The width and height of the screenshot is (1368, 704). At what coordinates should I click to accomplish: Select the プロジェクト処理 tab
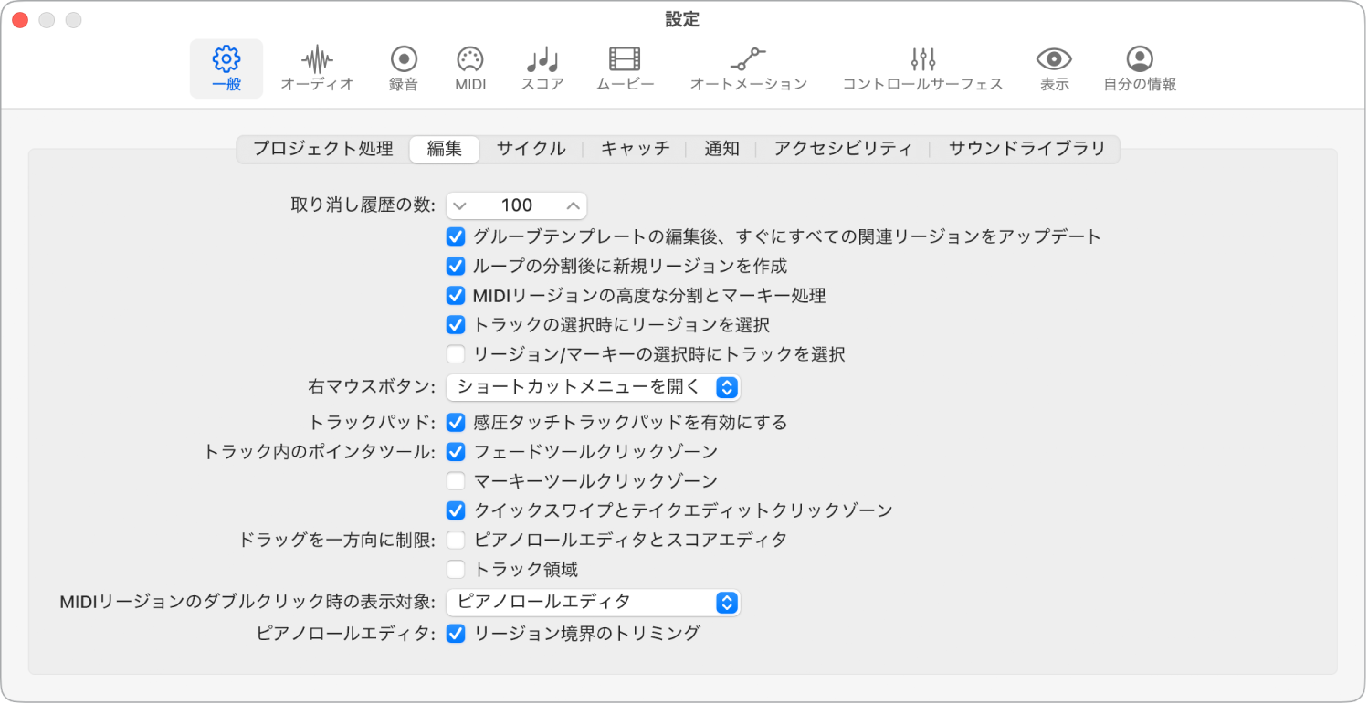tap(321, 149)
